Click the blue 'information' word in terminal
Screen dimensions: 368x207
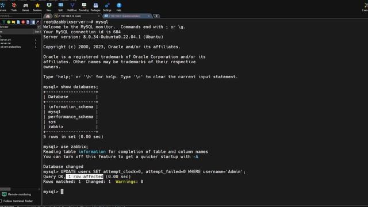pyautogui.click(x=92, y=152)
